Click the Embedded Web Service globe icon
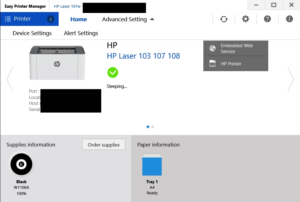This screenshot has width=300, height=202. coord(212,48)
